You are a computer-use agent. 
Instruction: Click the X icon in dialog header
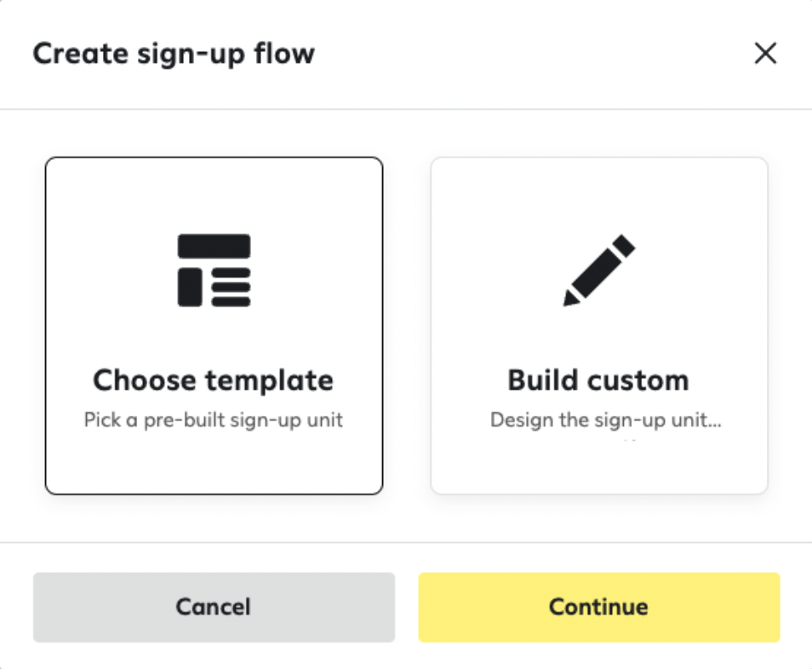pos(765,53)
